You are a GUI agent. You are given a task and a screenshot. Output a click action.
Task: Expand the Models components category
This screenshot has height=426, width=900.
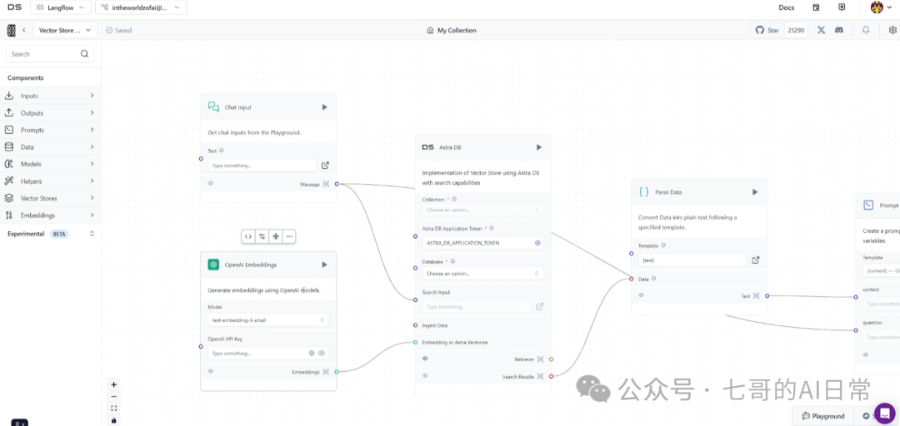[50, 164]
